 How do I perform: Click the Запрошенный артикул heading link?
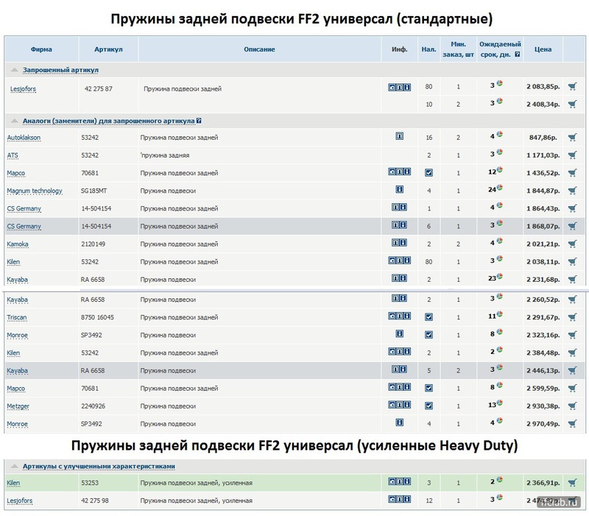point(60,70)
